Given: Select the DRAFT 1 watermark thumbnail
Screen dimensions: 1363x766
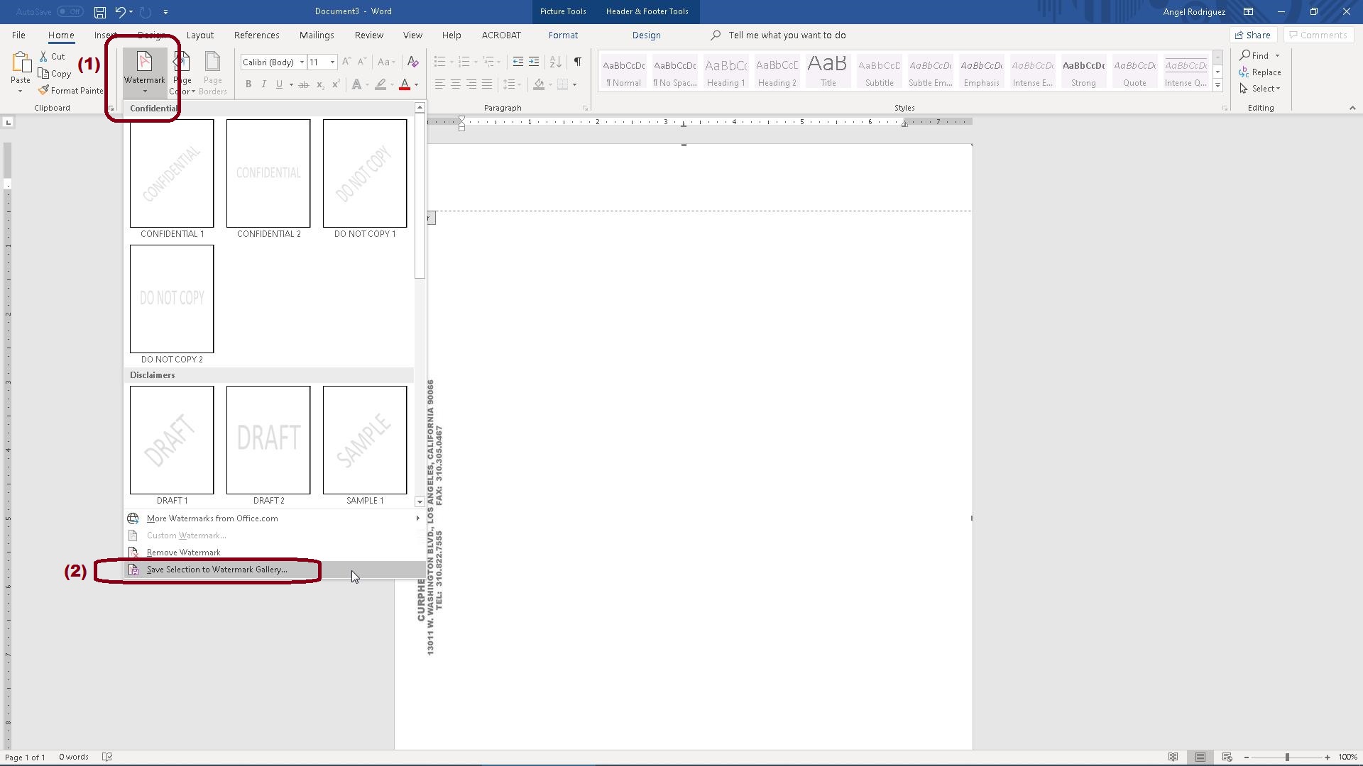Looking at the screenshot, I should point(172,440).
